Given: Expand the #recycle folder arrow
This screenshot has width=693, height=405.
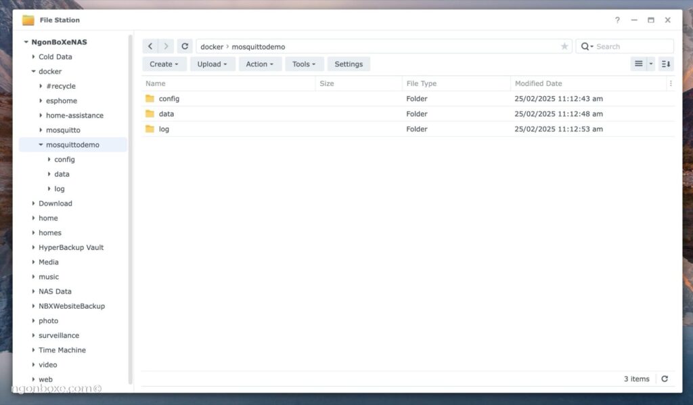Looking at the screenshot, I should click(x=41, y=86).
